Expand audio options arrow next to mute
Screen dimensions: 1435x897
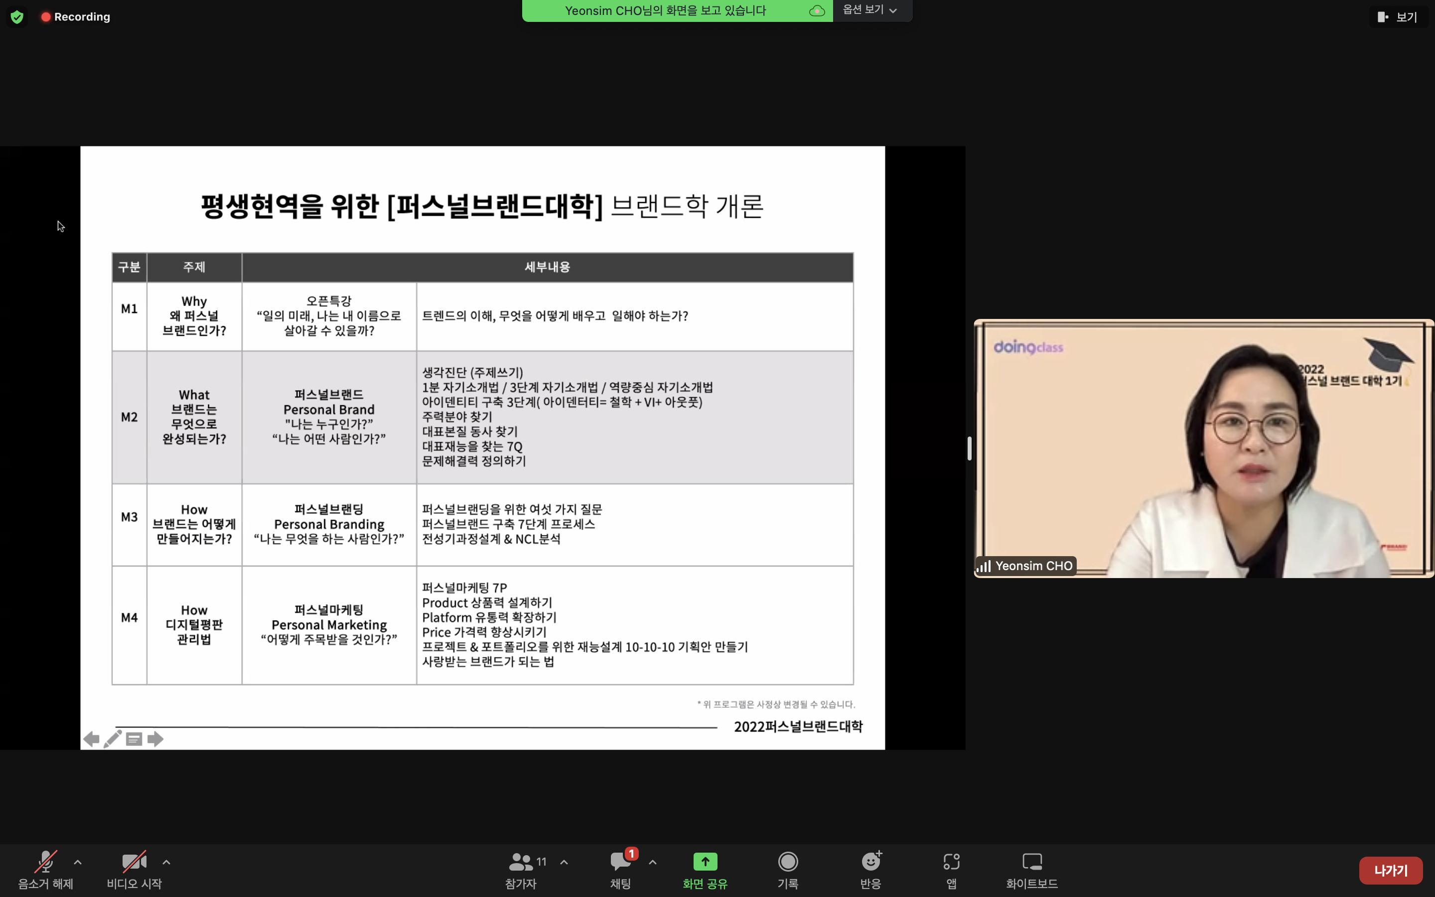coord(78,862)
